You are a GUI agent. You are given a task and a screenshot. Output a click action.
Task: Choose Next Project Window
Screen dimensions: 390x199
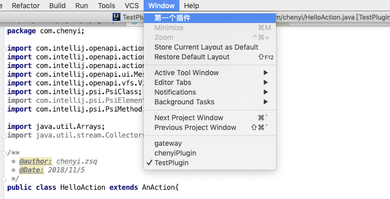click(210, 118)
